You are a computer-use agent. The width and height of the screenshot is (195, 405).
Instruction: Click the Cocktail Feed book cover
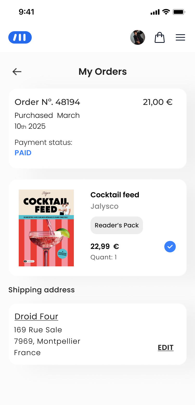click(x=46, y=228)
